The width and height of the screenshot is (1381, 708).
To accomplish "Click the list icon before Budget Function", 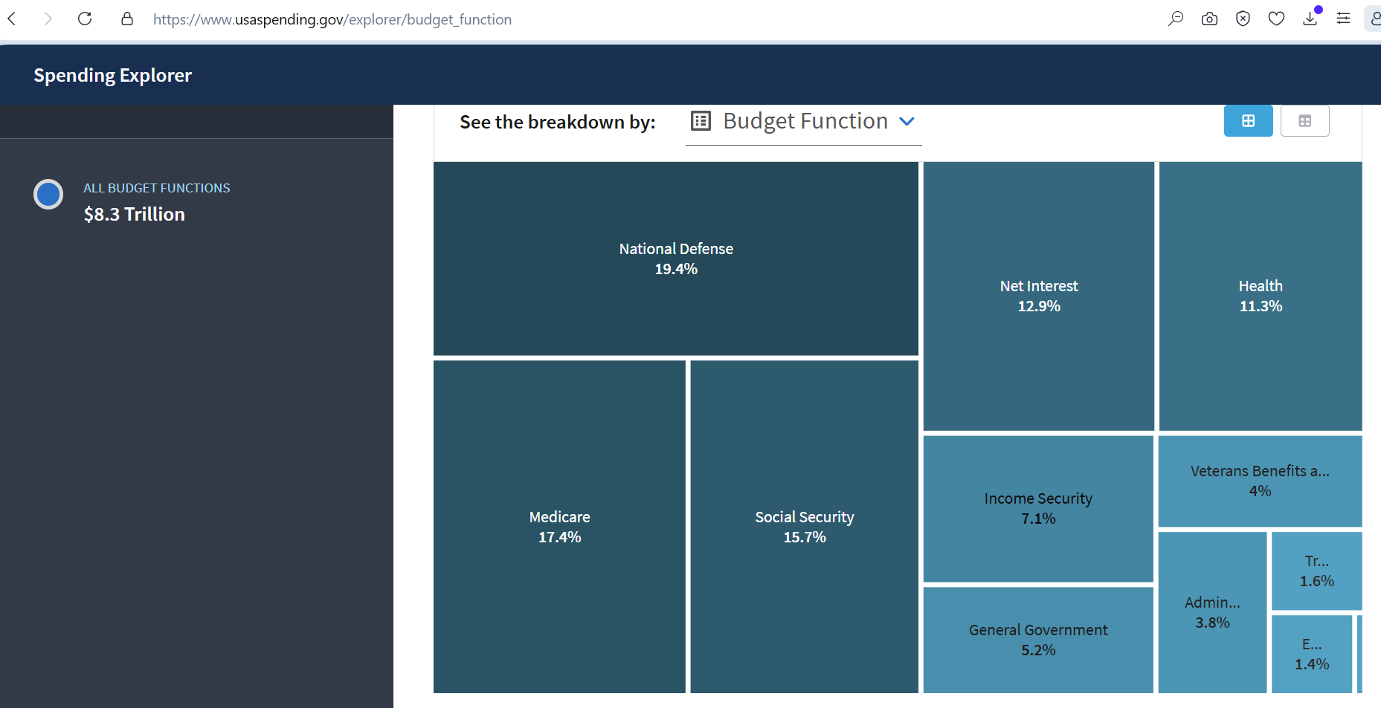I will tap(701, 120).
